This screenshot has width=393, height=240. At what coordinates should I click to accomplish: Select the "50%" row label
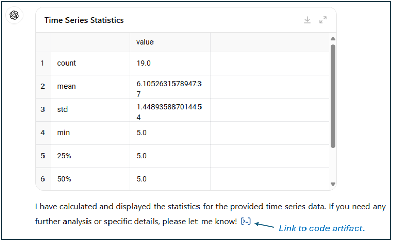(x=64, y=179)
